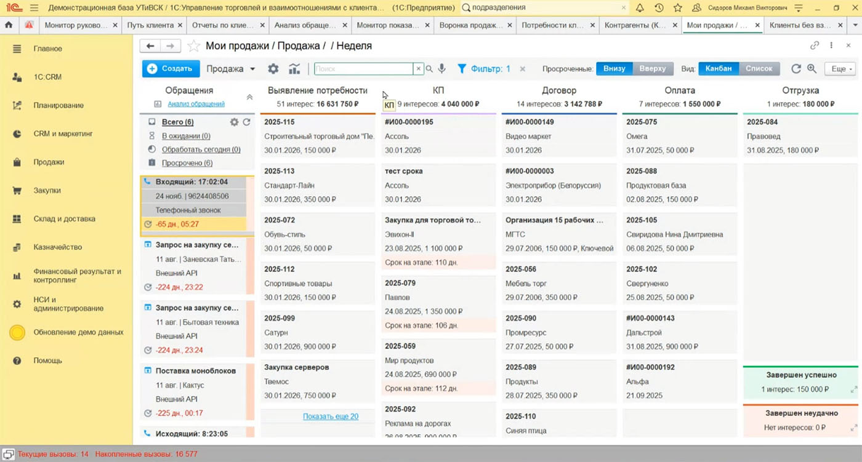This screenshot has width=862, height=462.
Task: Navigate forward with the right arrow
Action: [171, 46]
